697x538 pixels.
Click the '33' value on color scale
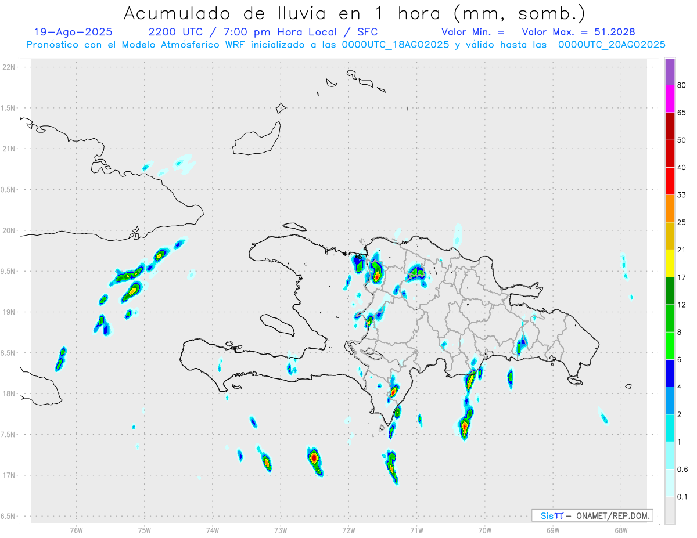click(682, 195)
